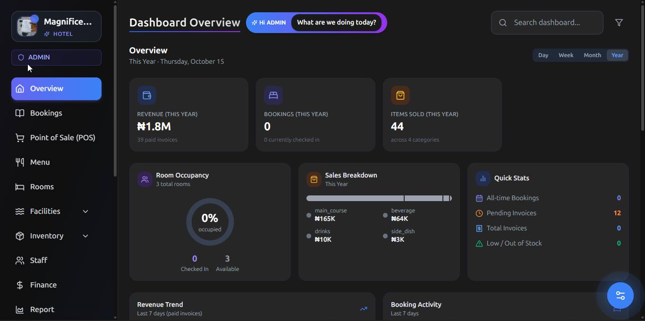The width and height of the screenshot is (645, 321).
Task: Click the ADMIN role badge
Action: (56, 58)
